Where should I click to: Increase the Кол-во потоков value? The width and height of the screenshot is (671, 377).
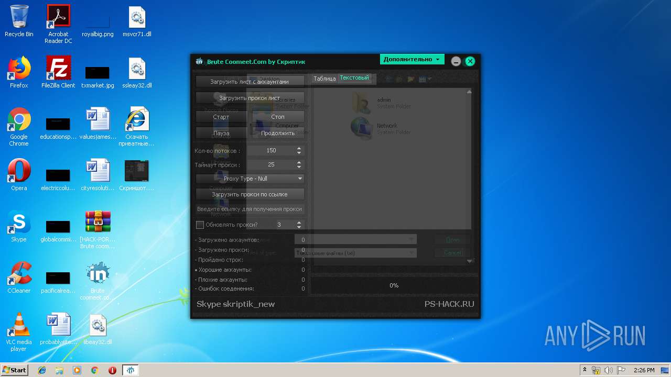[299, 148]
